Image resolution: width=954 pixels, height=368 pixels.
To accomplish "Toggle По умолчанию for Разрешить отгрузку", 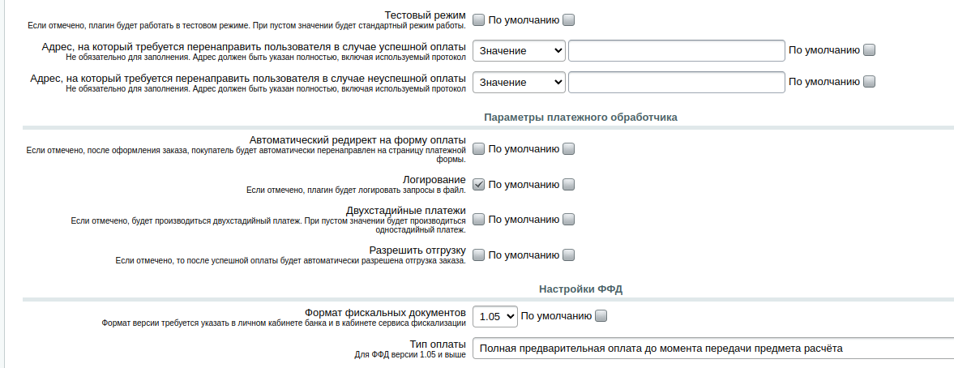I will tap(568, 255).
